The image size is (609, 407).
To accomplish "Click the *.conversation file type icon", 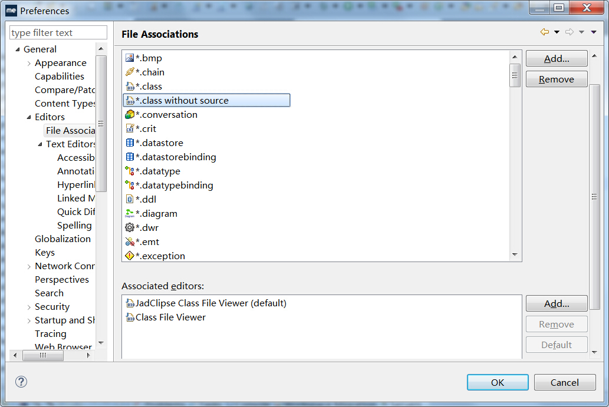I will click(x=130, y=115).
